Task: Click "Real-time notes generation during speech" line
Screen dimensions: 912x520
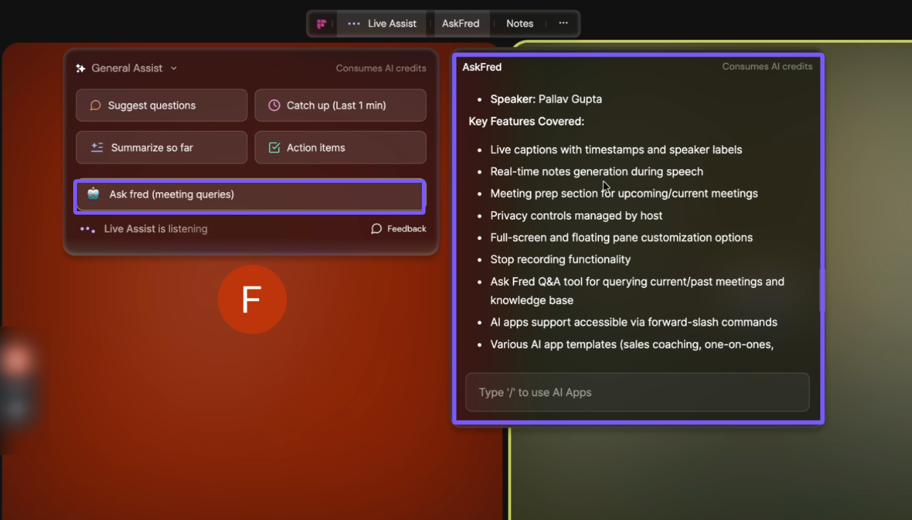Action: click(x=597, y=172)
